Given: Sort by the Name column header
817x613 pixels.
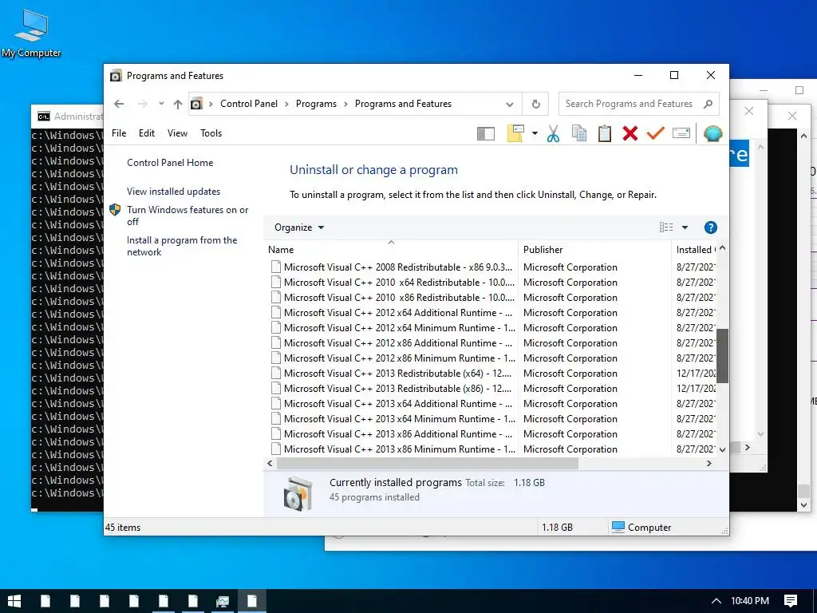Looking at the screenshot, I should point(391,249).
